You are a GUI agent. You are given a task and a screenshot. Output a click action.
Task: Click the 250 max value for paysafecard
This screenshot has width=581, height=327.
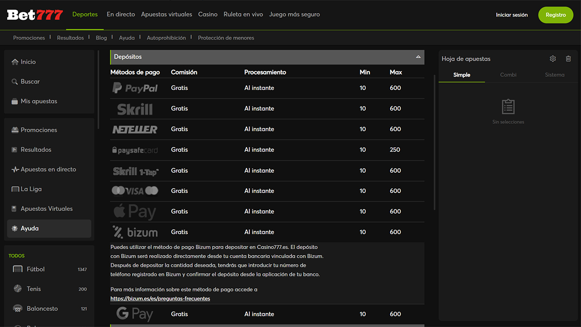[395, 150]
